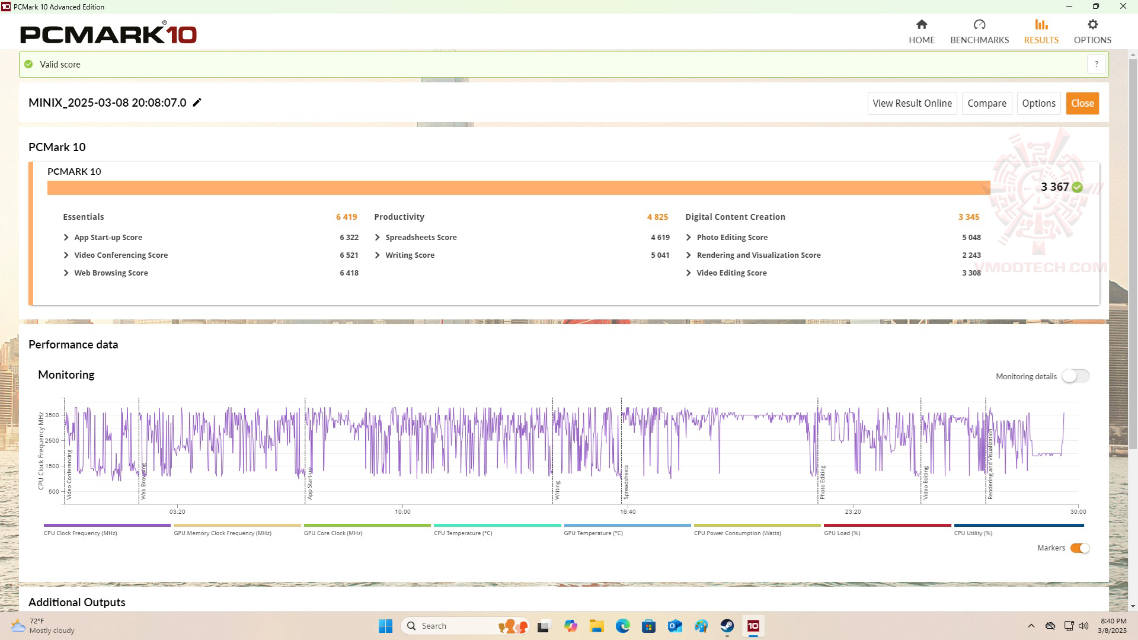The image size is (1138, 640).
Task: Turn off the Markers toggle
Action: tap(1079, 548)
